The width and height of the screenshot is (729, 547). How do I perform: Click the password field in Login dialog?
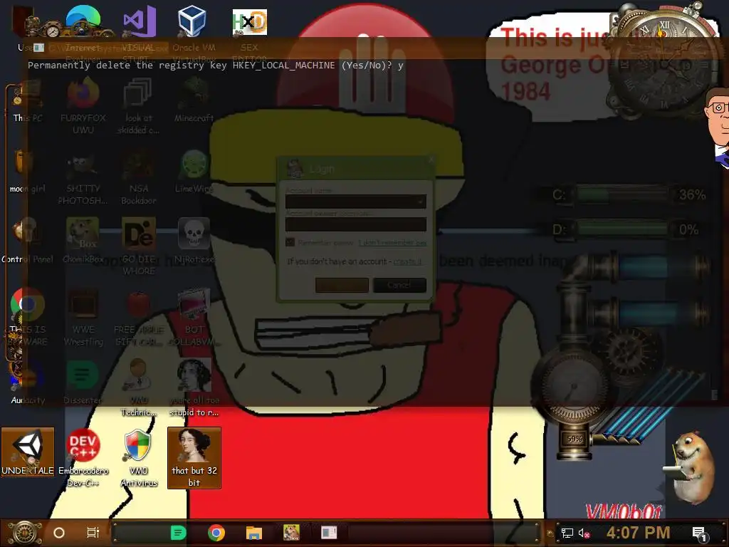pyautogui.click(x=356, y=224)
